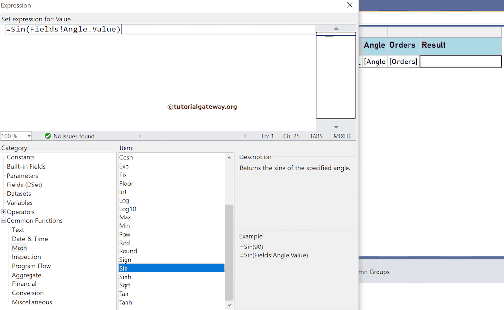This screenshot has height=310, width=504.
Task: Open the 100 % zoom dropdown
Action: click(29, 136)
